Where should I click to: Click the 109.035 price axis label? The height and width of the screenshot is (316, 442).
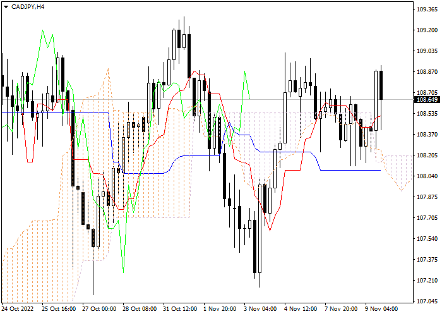[427, 51]
